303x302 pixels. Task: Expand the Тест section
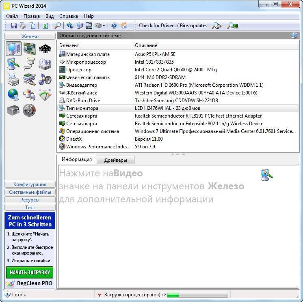click(30, 208)
